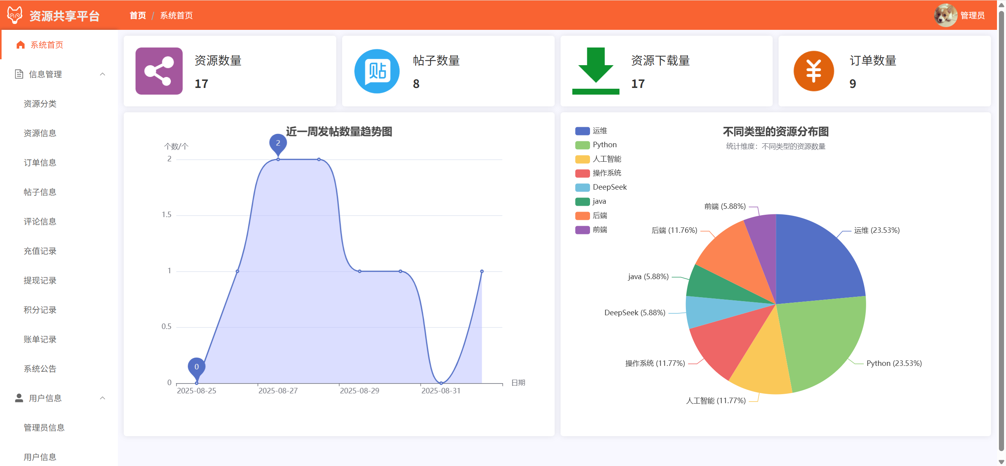Open 资源分类 menu item
1006x466 pixels.
(40, 104)
